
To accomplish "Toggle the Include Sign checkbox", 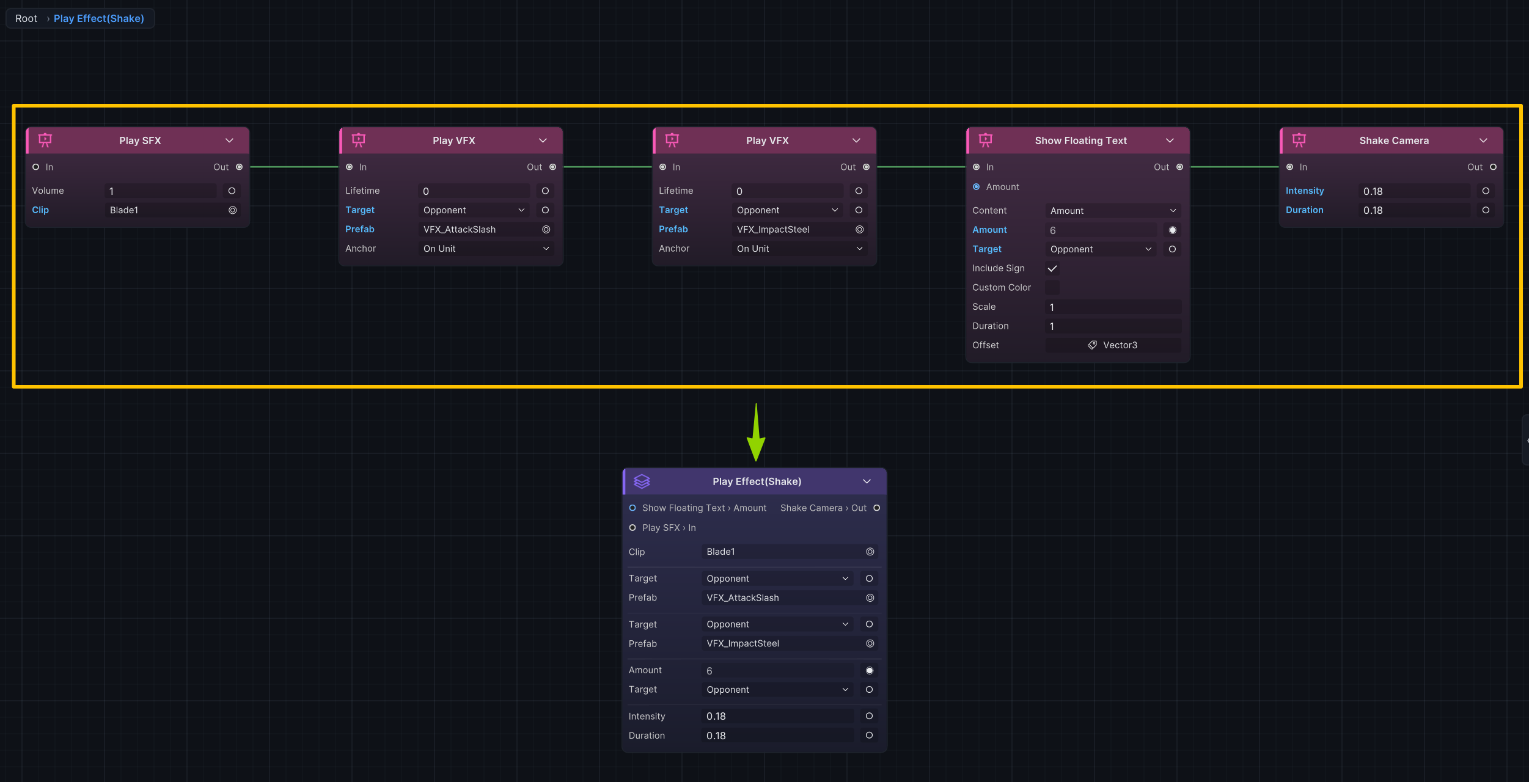I will pos(1052,268).
